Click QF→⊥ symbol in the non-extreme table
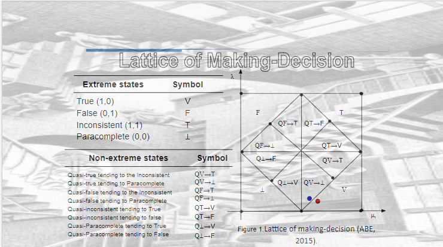The height and width of the screenshot is (247, 443). coord(204,198)
